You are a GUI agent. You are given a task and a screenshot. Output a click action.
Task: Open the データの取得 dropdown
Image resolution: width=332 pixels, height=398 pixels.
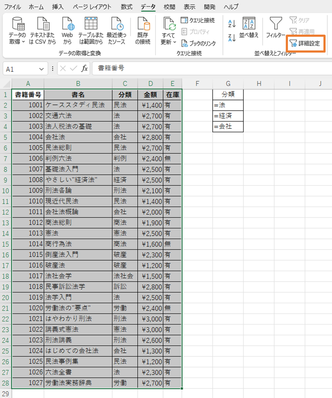click(x=17, y=31)
